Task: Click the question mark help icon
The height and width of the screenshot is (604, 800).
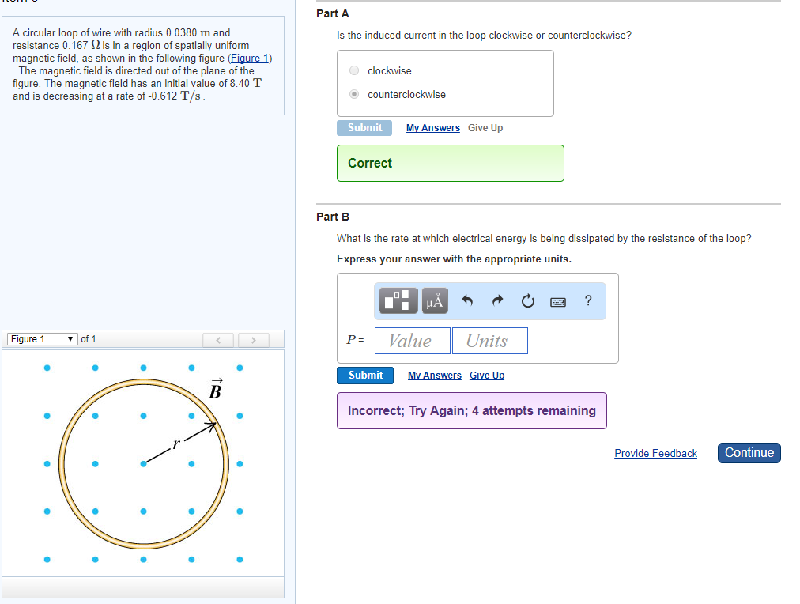Action: 587,300
